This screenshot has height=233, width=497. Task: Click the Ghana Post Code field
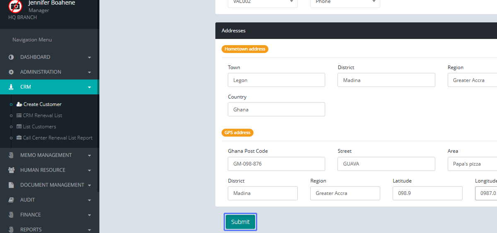tap(276, 163)
